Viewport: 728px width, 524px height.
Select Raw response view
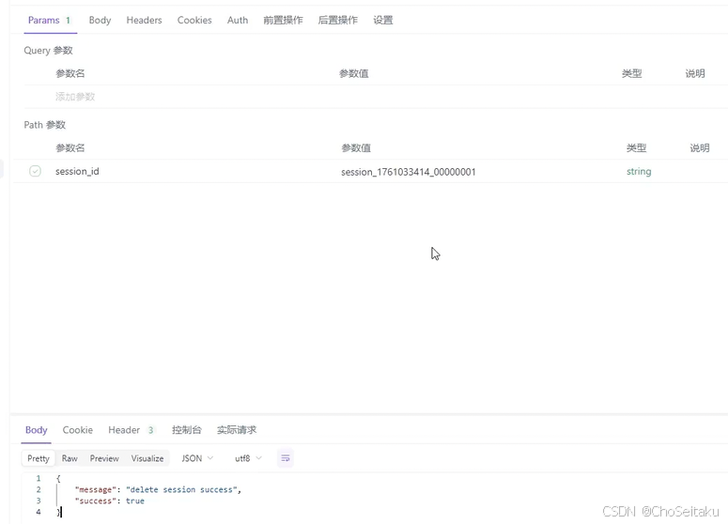(x=70, y=458)
